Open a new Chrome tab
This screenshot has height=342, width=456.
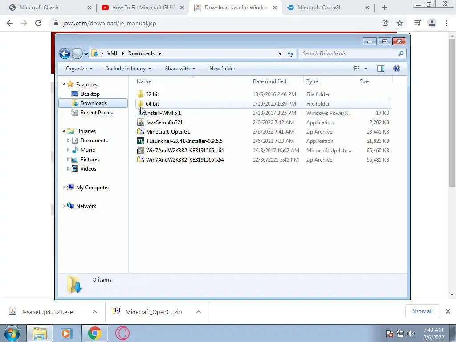pos(384,8)
